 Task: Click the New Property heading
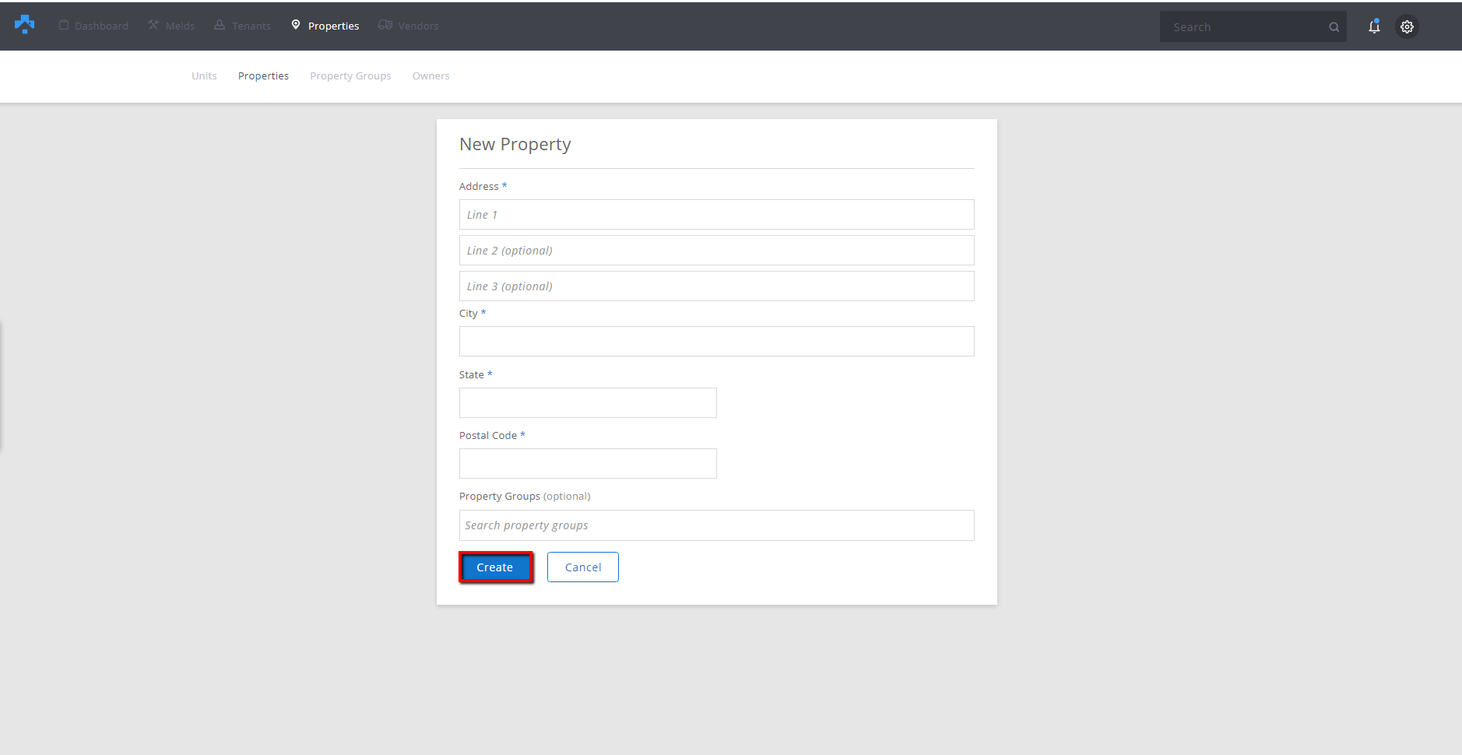[x=515, y=145]
